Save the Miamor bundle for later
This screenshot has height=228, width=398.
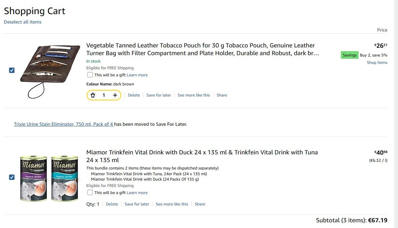tap(137, 204)
